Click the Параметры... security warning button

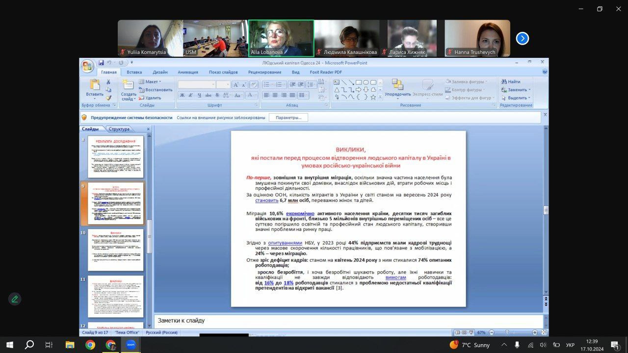point(288,118)
